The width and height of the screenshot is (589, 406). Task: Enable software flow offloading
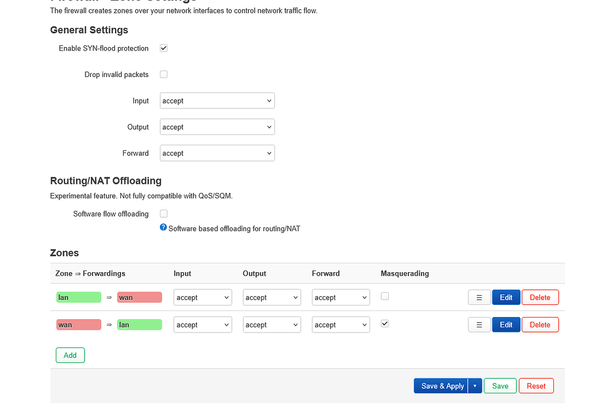pos(163,213)
